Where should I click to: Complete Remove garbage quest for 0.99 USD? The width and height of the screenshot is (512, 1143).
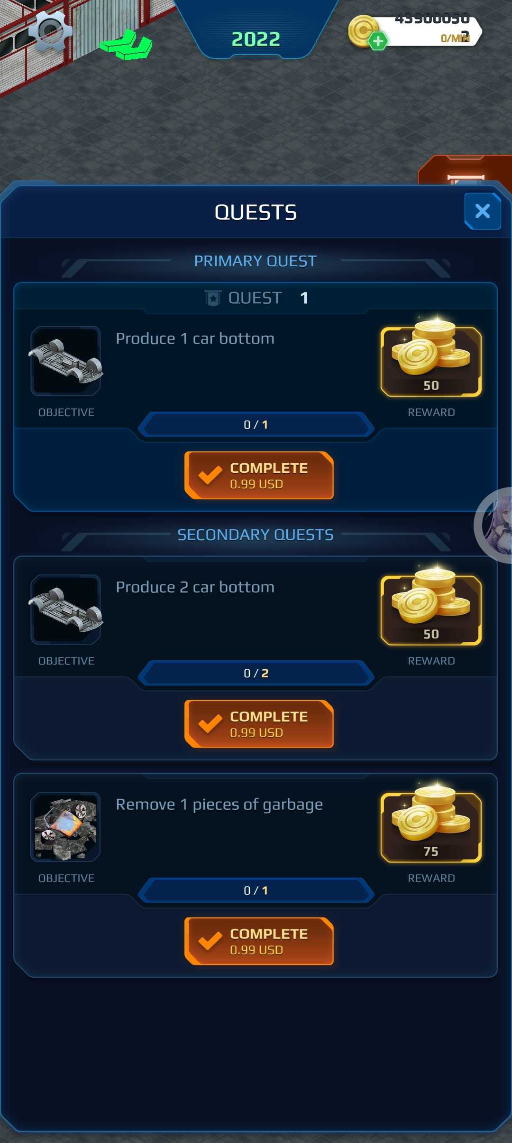259,941
